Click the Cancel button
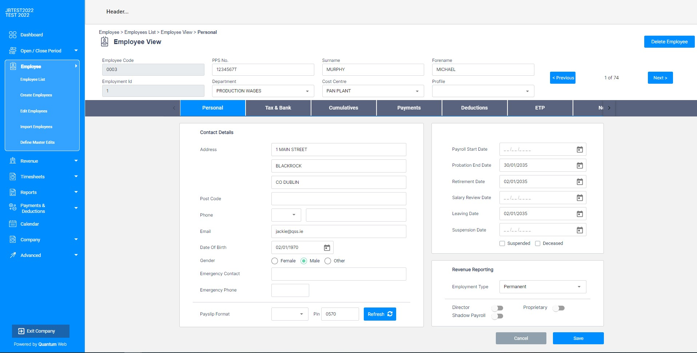Viewport: 697px width, 353px height. pos(521,338)
